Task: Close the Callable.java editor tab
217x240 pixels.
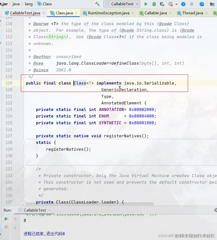Action: 170,13
